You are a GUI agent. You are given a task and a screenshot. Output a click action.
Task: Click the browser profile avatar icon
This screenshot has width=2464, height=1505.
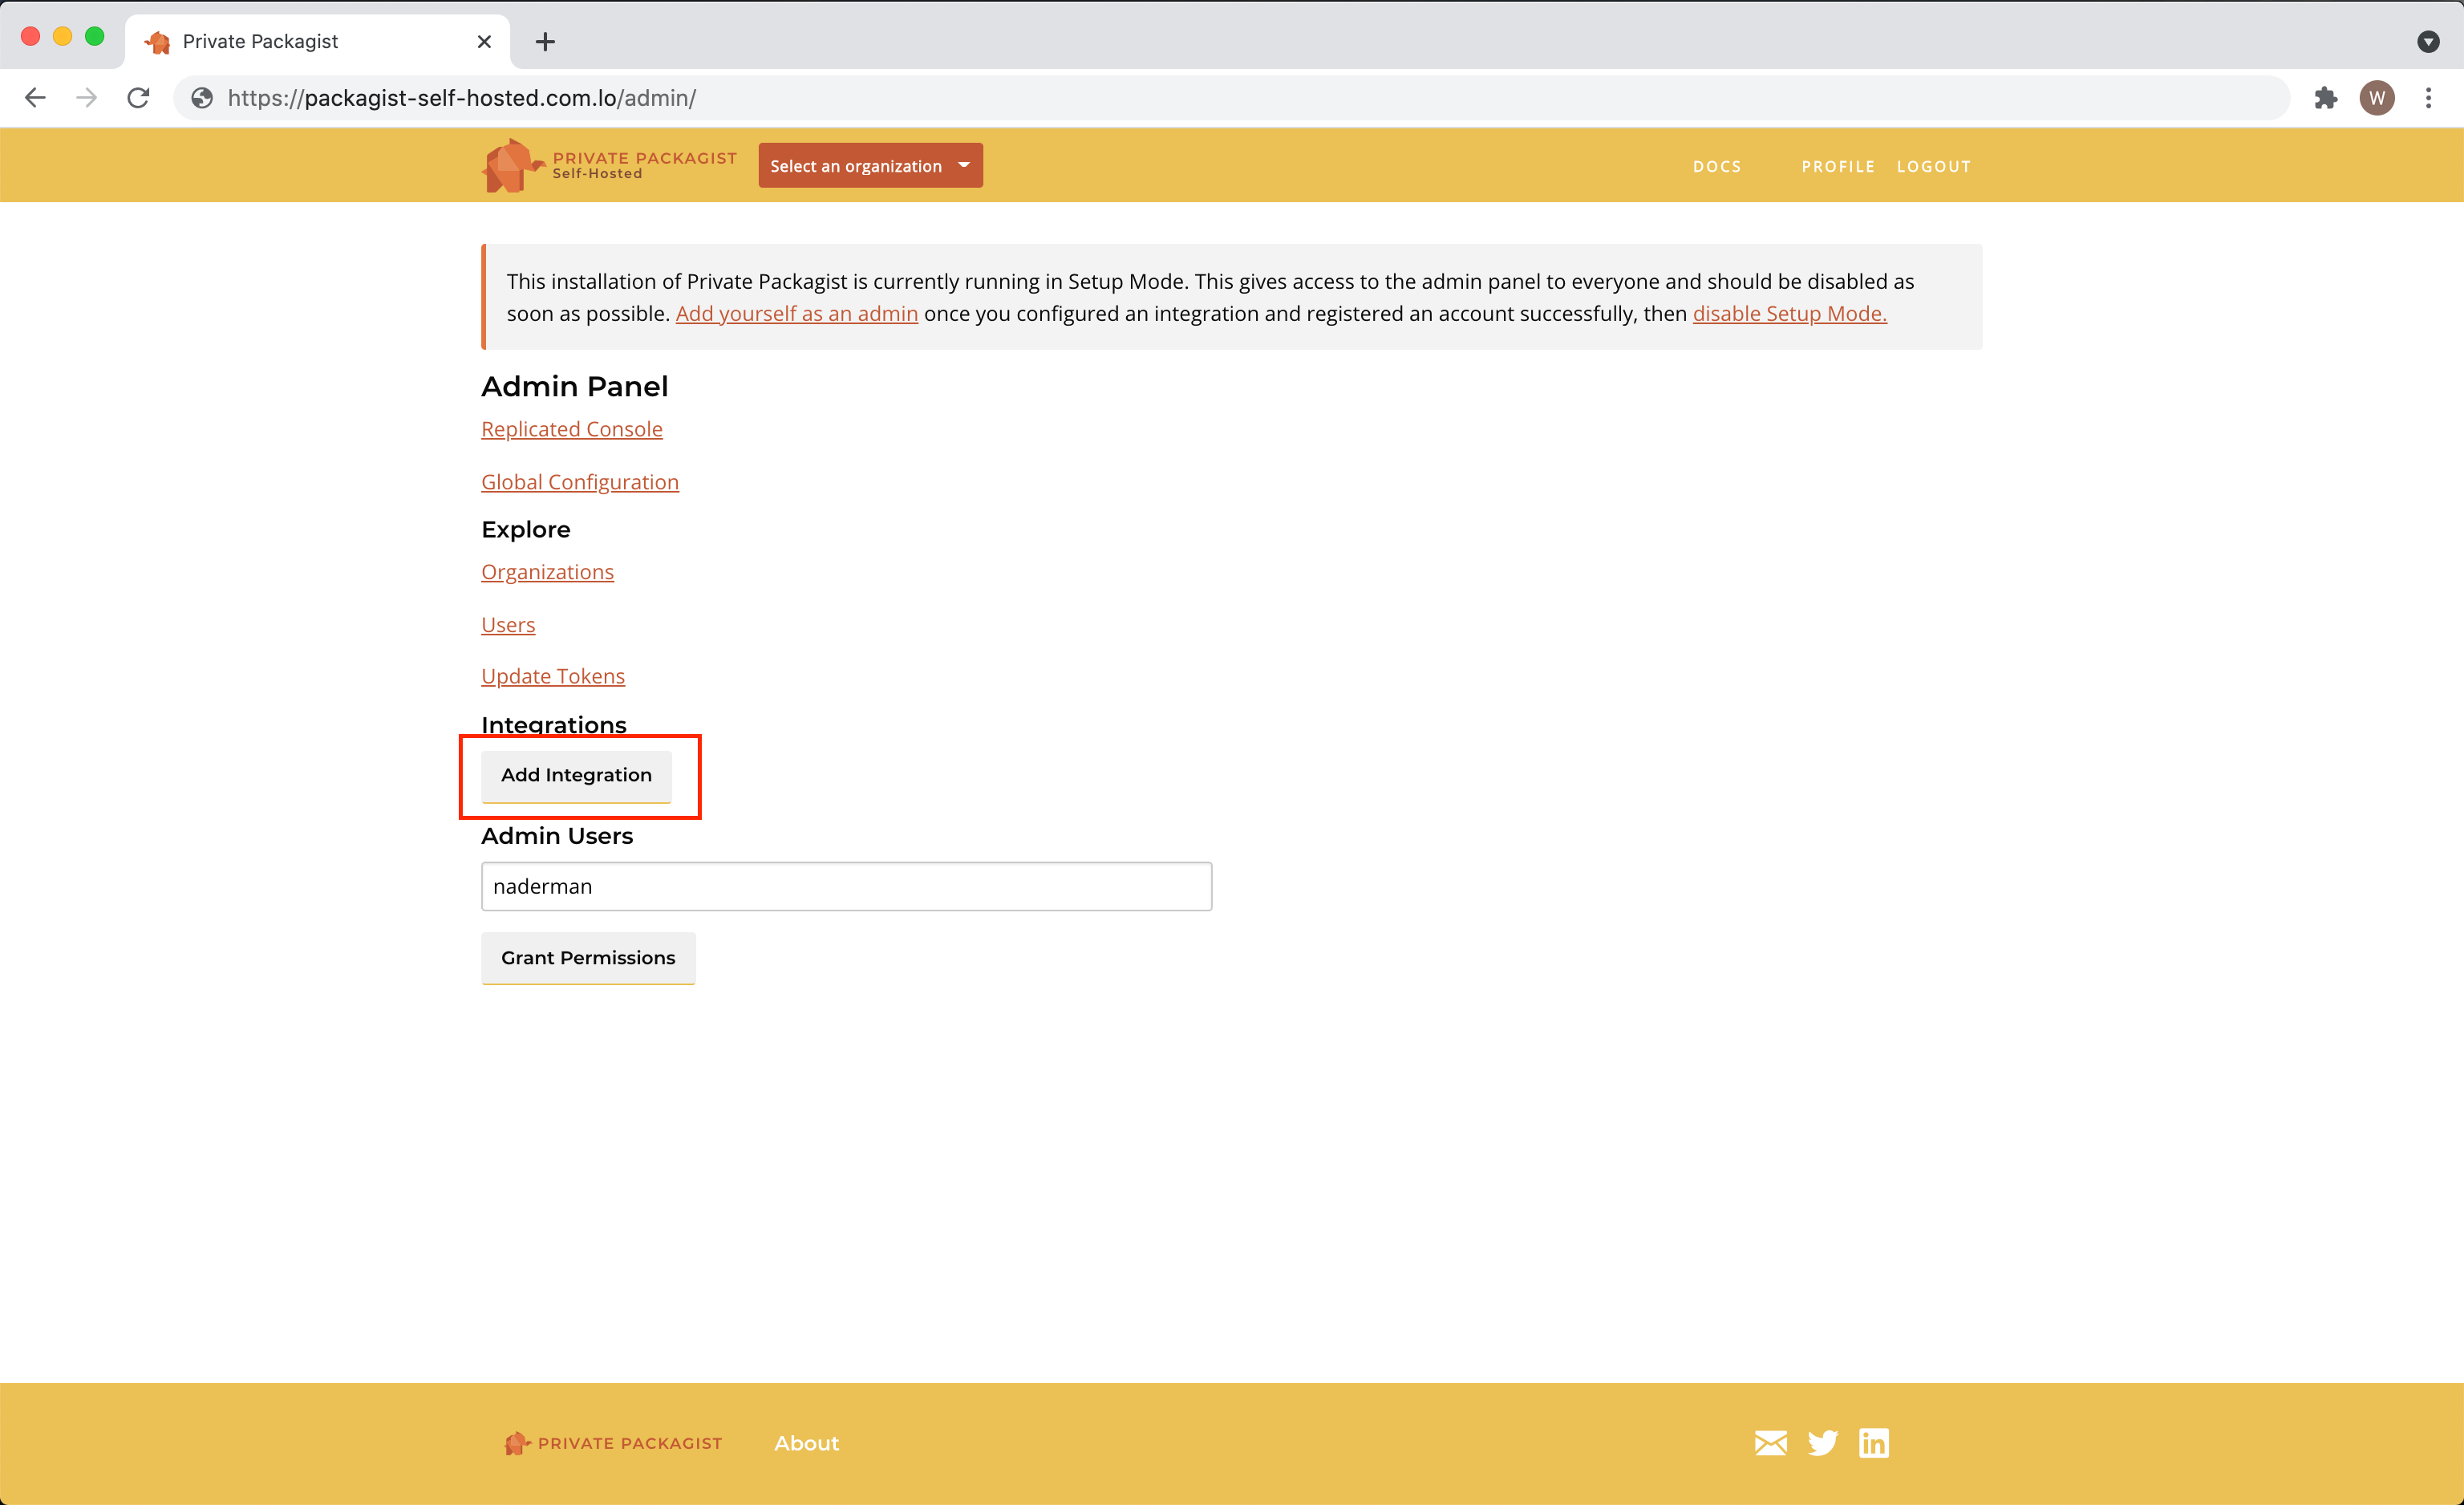2376,97
